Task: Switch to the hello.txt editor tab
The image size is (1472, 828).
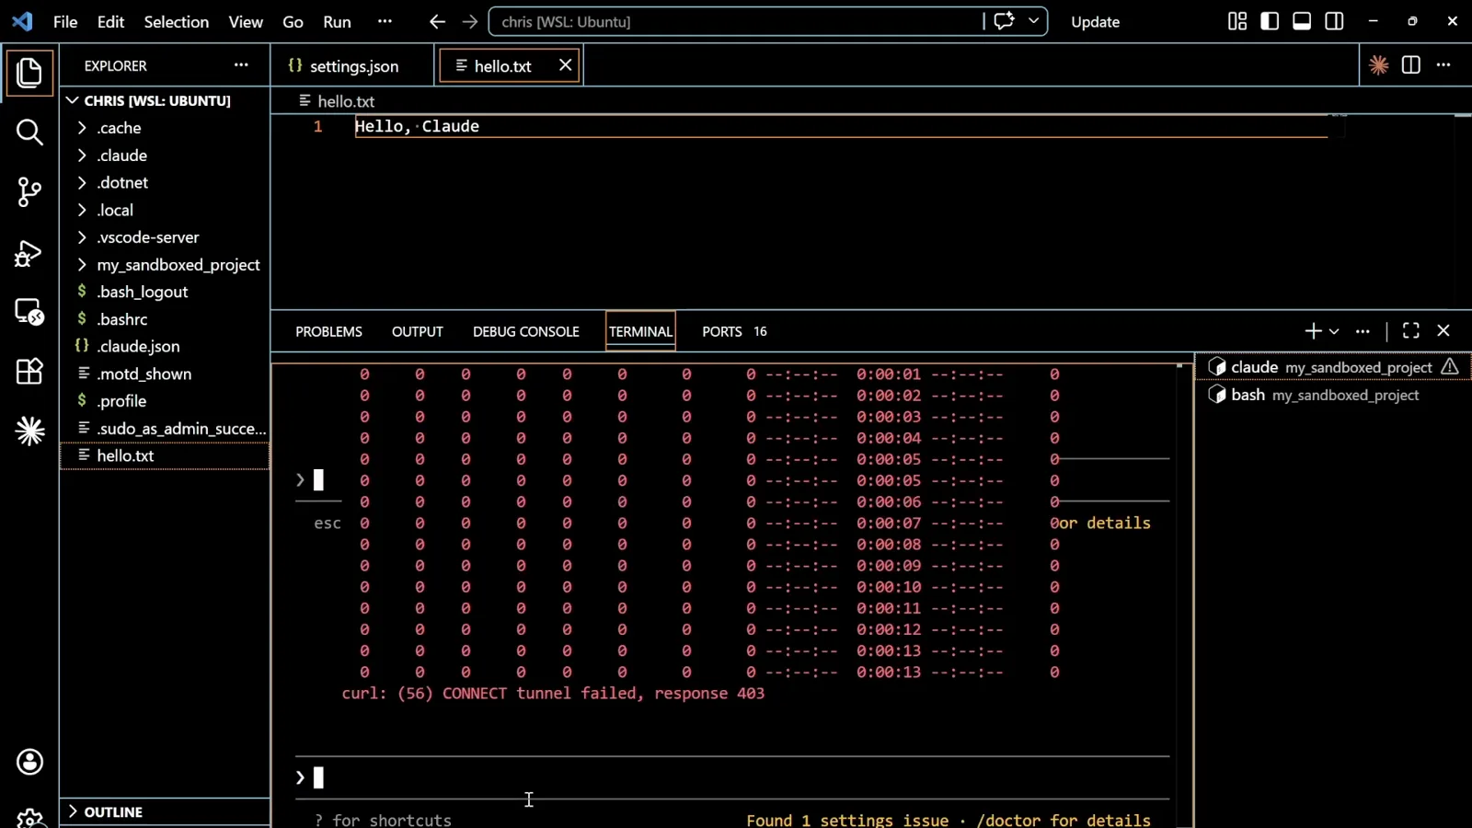Action: [x=509, y=65]
